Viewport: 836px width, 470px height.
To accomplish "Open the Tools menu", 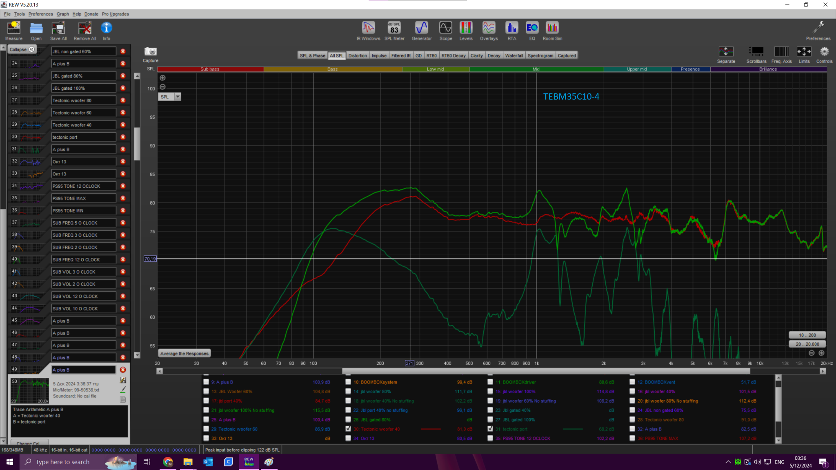I will (19, 14).
